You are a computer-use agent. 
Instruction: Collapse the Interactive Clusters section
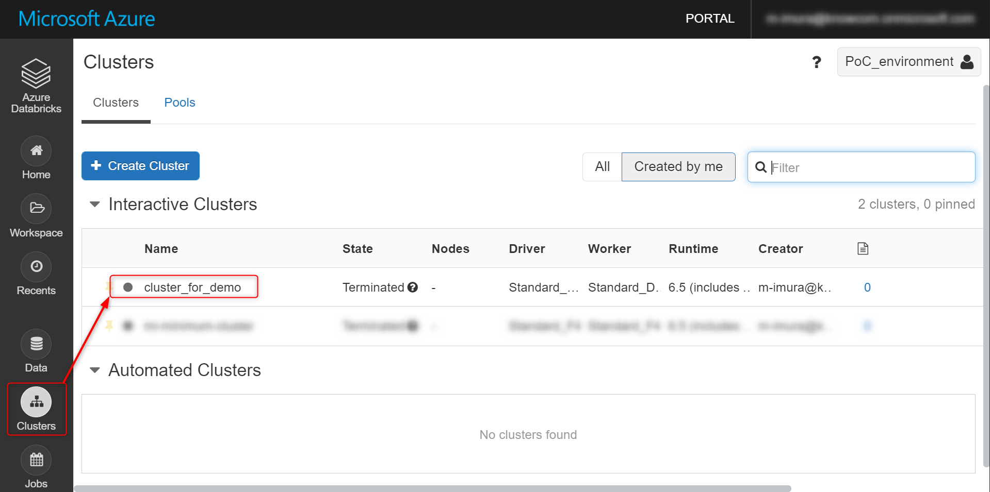[x=95, y=205]
